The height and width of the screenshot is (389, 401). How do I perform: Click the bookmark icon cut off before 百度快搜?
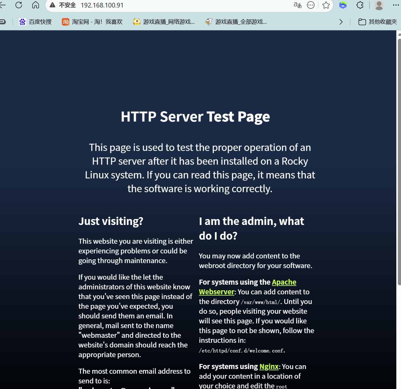3,22
